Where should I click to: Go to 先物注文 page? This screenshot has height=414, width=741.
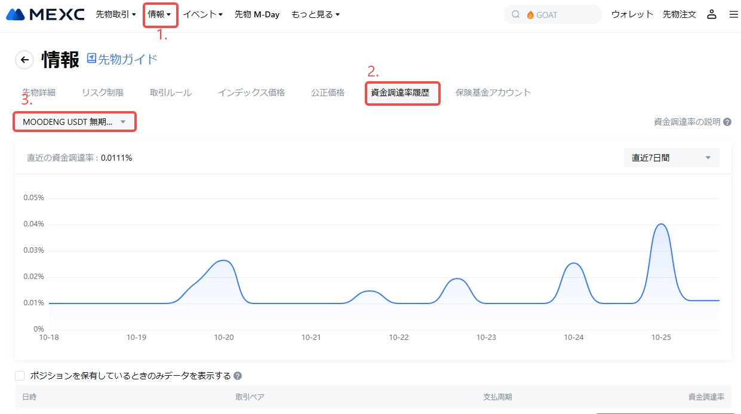pyautogui.click(x=679, y=14)
